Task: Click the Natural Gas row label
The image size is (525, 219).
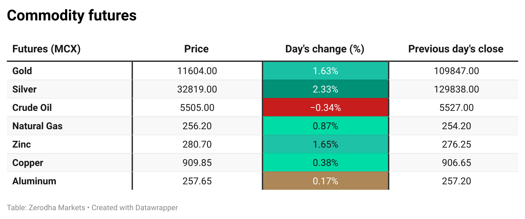Action: click(x=37, y=126)
